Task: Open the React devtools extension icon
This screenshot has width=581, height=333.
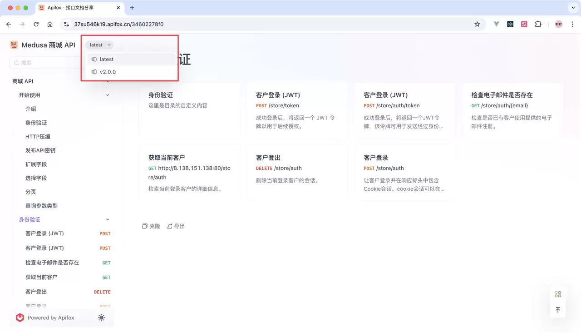Action: click(510, 24)
